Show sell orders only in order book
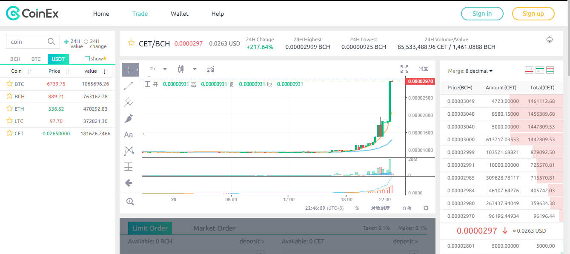This screenshot has width=570, height=254. click(529, 70)
